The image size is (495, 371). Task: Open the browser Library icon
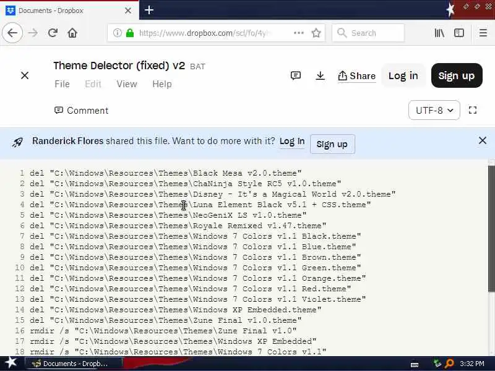pyautogui.click(x=439, y=33)
